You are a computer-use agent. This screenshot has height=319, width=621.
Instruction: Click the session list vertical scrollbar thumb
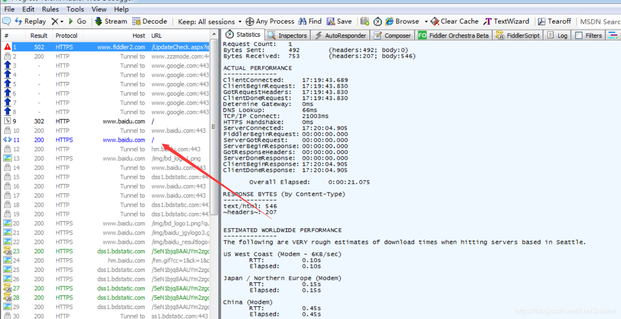tap(214, 127)
